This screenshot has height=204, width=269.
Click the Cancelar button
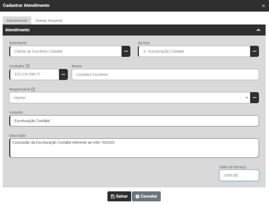click(x=146, y=196)
